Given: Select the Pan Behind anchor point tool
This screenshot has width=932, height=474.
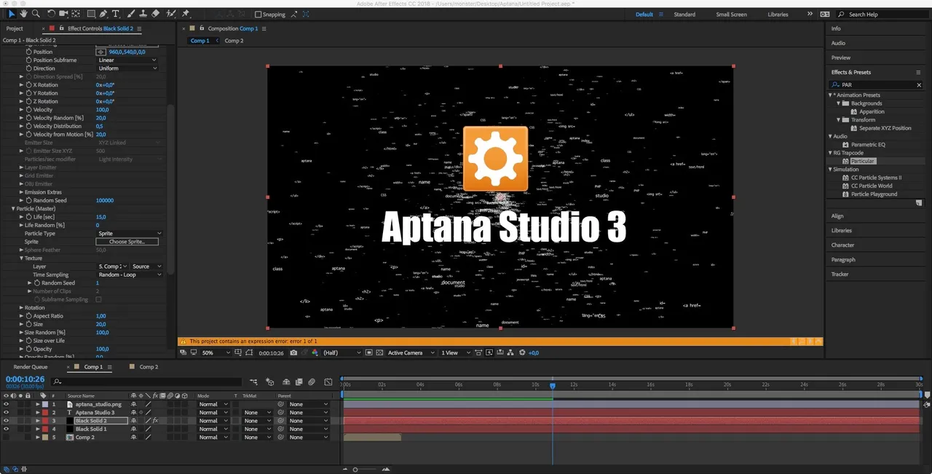Looking at the screenshot, I should 76,14.
